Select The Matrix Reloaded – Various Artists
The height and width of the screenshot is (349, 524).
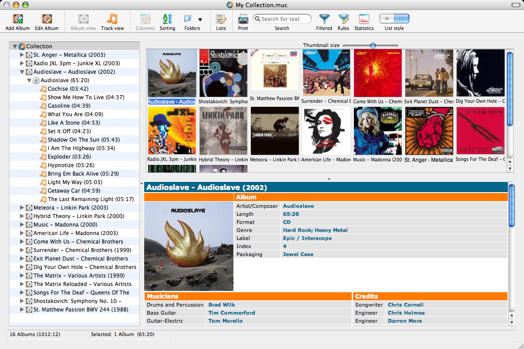(82, 284)
